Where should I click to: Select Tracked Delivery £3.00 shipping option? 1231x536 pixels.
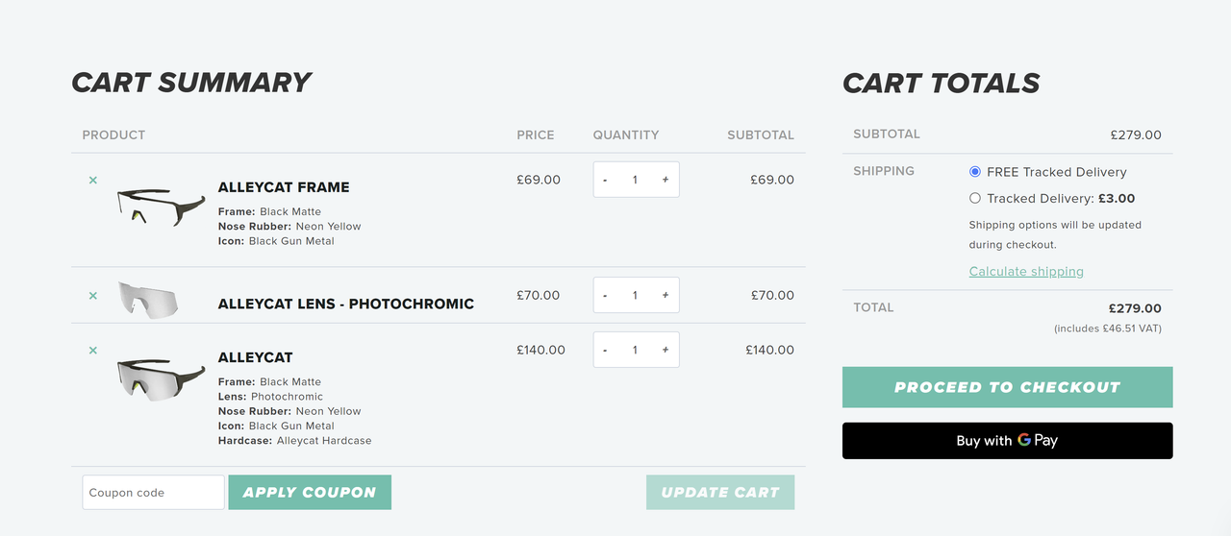click(975, 199)
